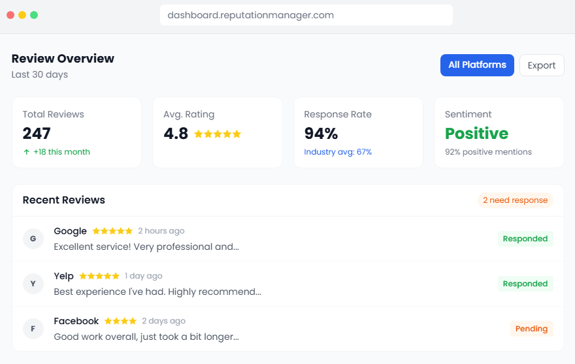Screen dimensions: 575x364
Task: Click the green up-arrow trend icon
Action: 27,152
